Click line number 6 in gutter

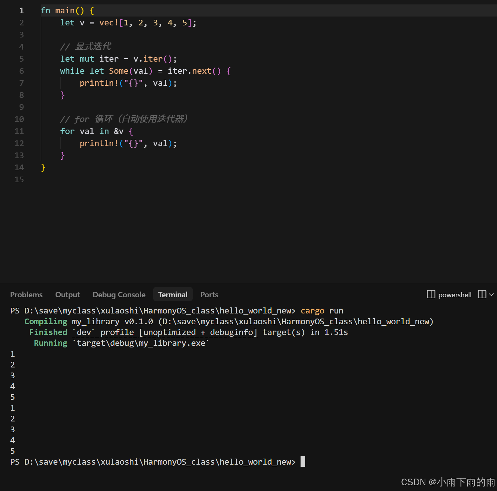[22, 71]
